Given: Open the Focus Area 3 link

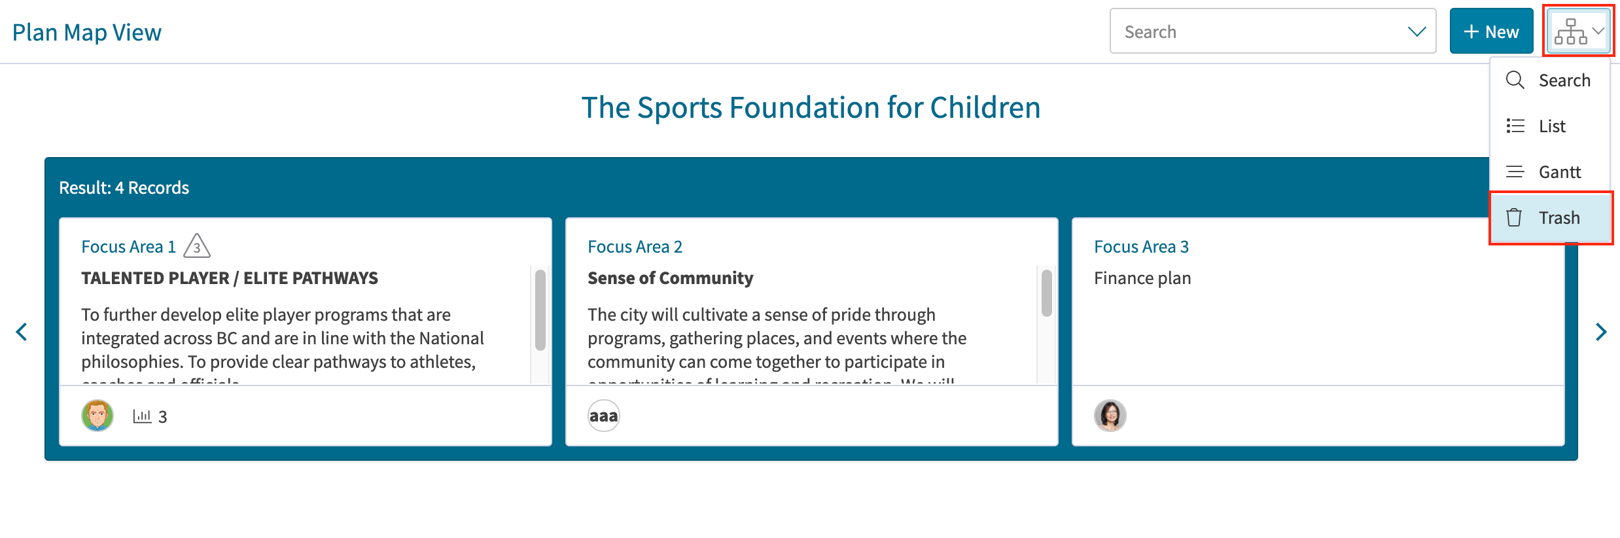Looking at the screenshot, I should pyautogui.click(x=1141, y=247).
